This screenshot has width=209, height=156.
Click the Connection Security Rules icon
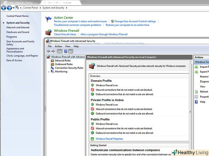(52, 68)
